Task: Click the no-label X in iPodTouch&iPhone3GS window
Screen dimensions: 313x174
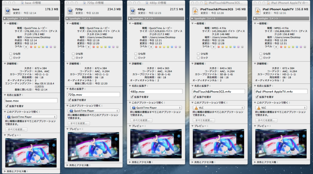Action: [x=214, y=47]
